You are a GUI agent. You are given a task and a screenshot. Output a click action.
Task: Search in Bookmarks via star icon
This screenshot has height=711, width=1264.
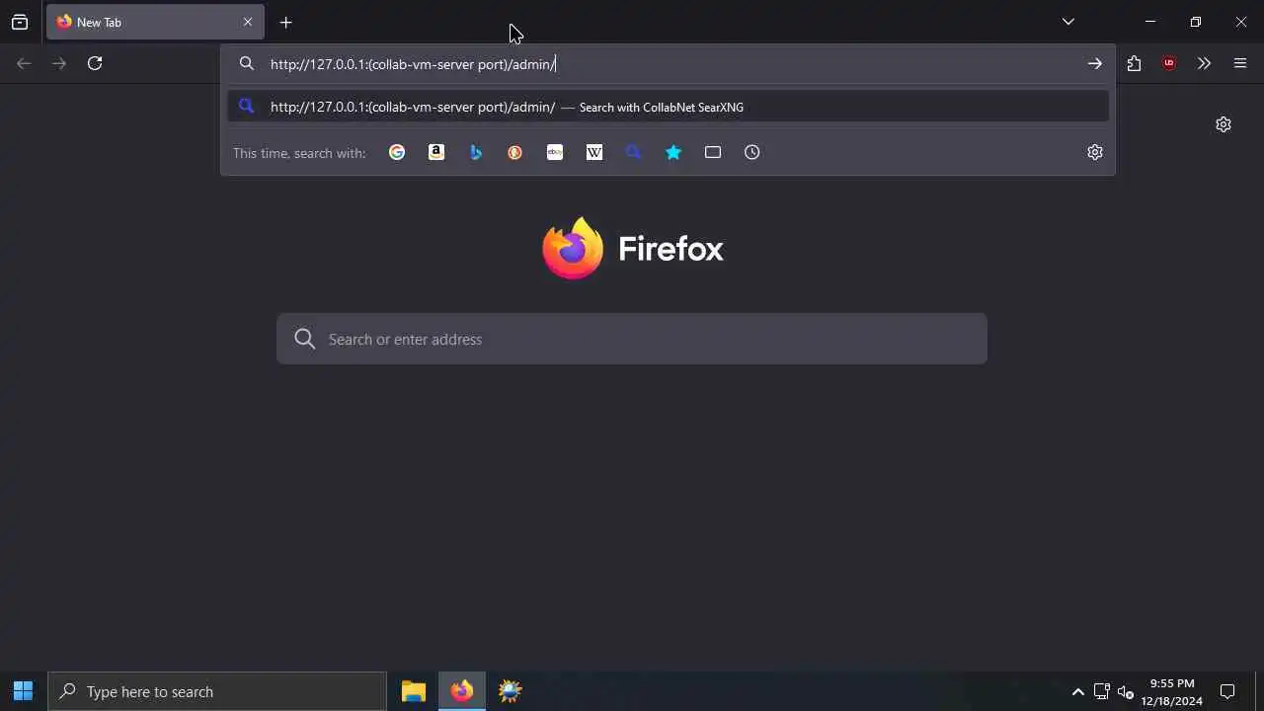(673, 152)
